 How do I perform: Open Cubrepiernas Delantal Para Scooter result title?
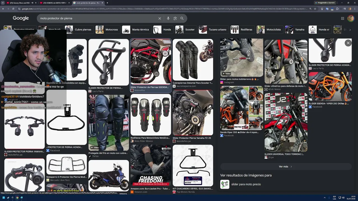193,83
